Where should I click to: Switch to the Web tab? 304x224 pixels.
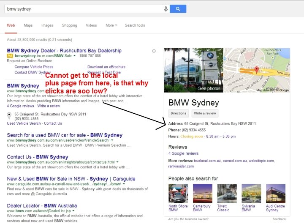click(11, 25)
